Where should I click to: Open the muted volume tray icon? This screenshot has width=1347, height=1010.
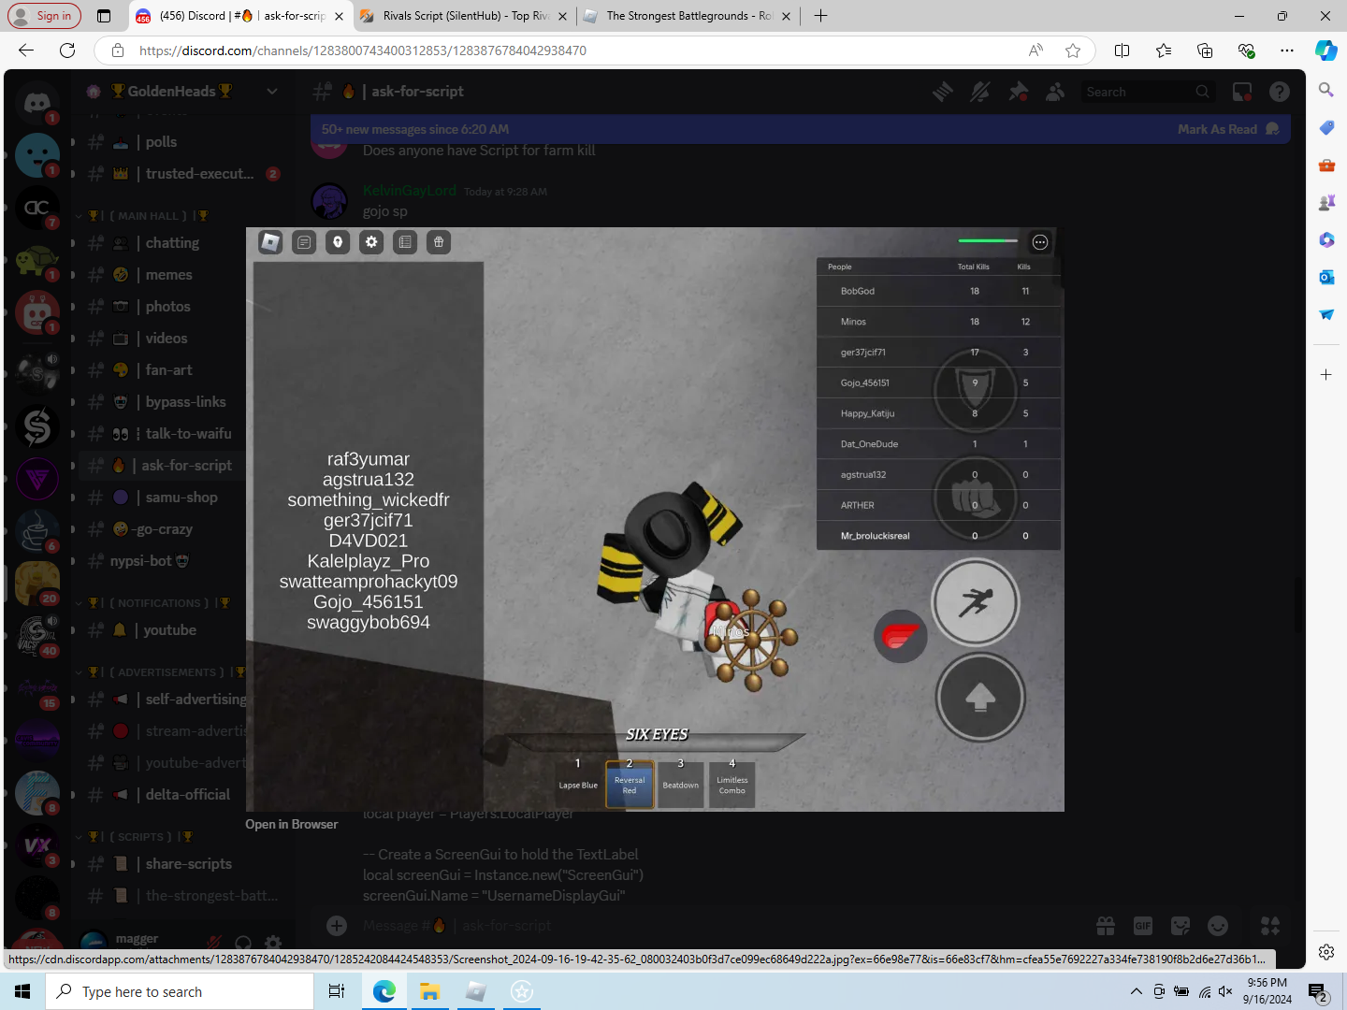point(1225,991)
